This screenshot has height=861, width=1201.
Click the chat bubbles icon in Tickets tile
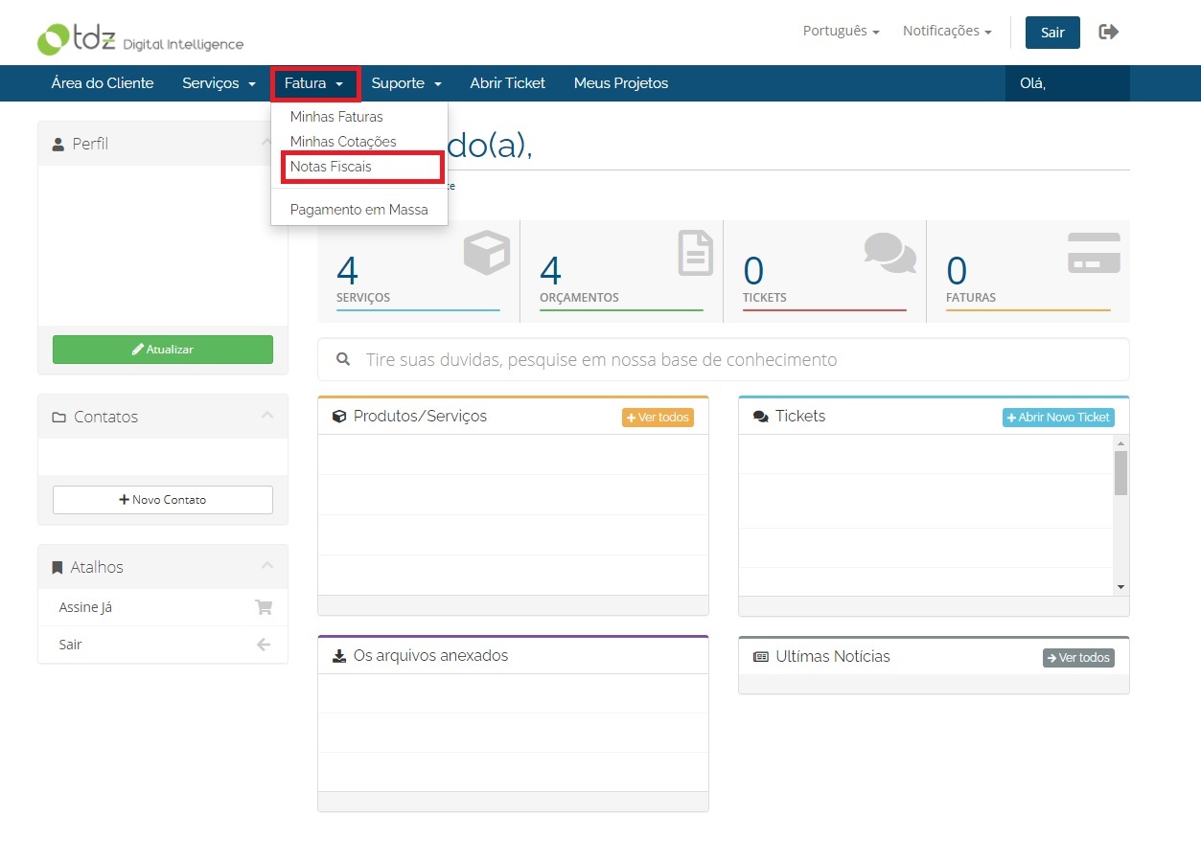coord(890,253)
